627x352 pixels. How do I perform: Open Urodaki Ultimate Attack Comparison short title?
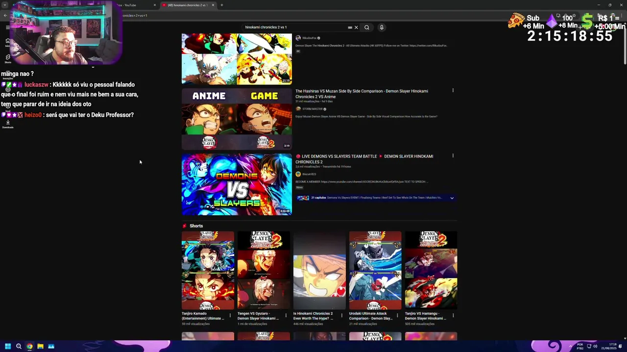[x=371, y=316]
